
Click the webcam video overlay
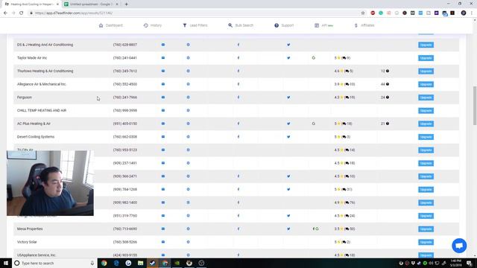[50, 183]
